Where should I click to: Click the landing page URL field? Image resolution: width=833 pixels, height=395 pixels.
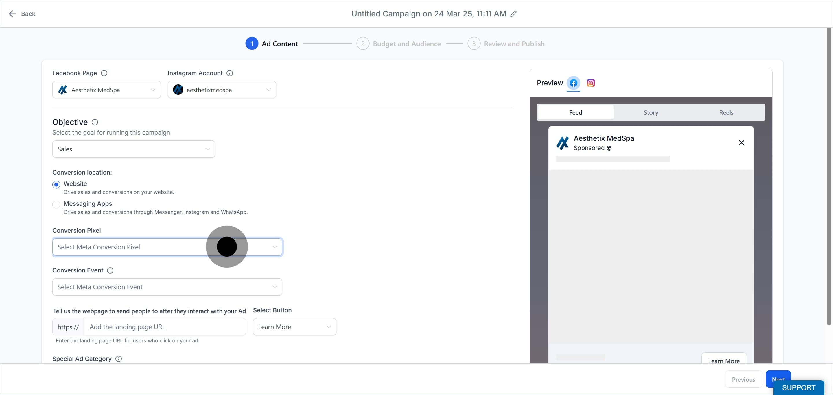(x=165, y=327)
